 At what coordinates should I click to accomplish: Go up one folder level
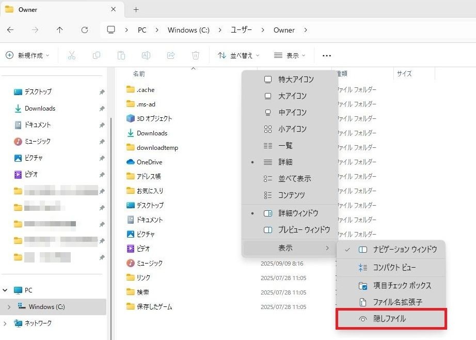tap(60, 30)
